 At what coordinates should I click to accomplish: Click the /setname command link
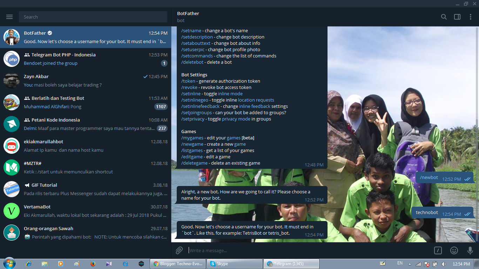pyautogui.click(x=191, y=30)
